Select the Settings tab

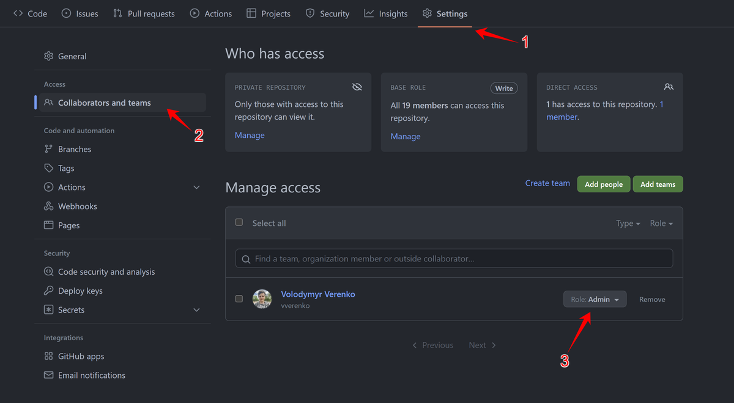tap(445, 13)
